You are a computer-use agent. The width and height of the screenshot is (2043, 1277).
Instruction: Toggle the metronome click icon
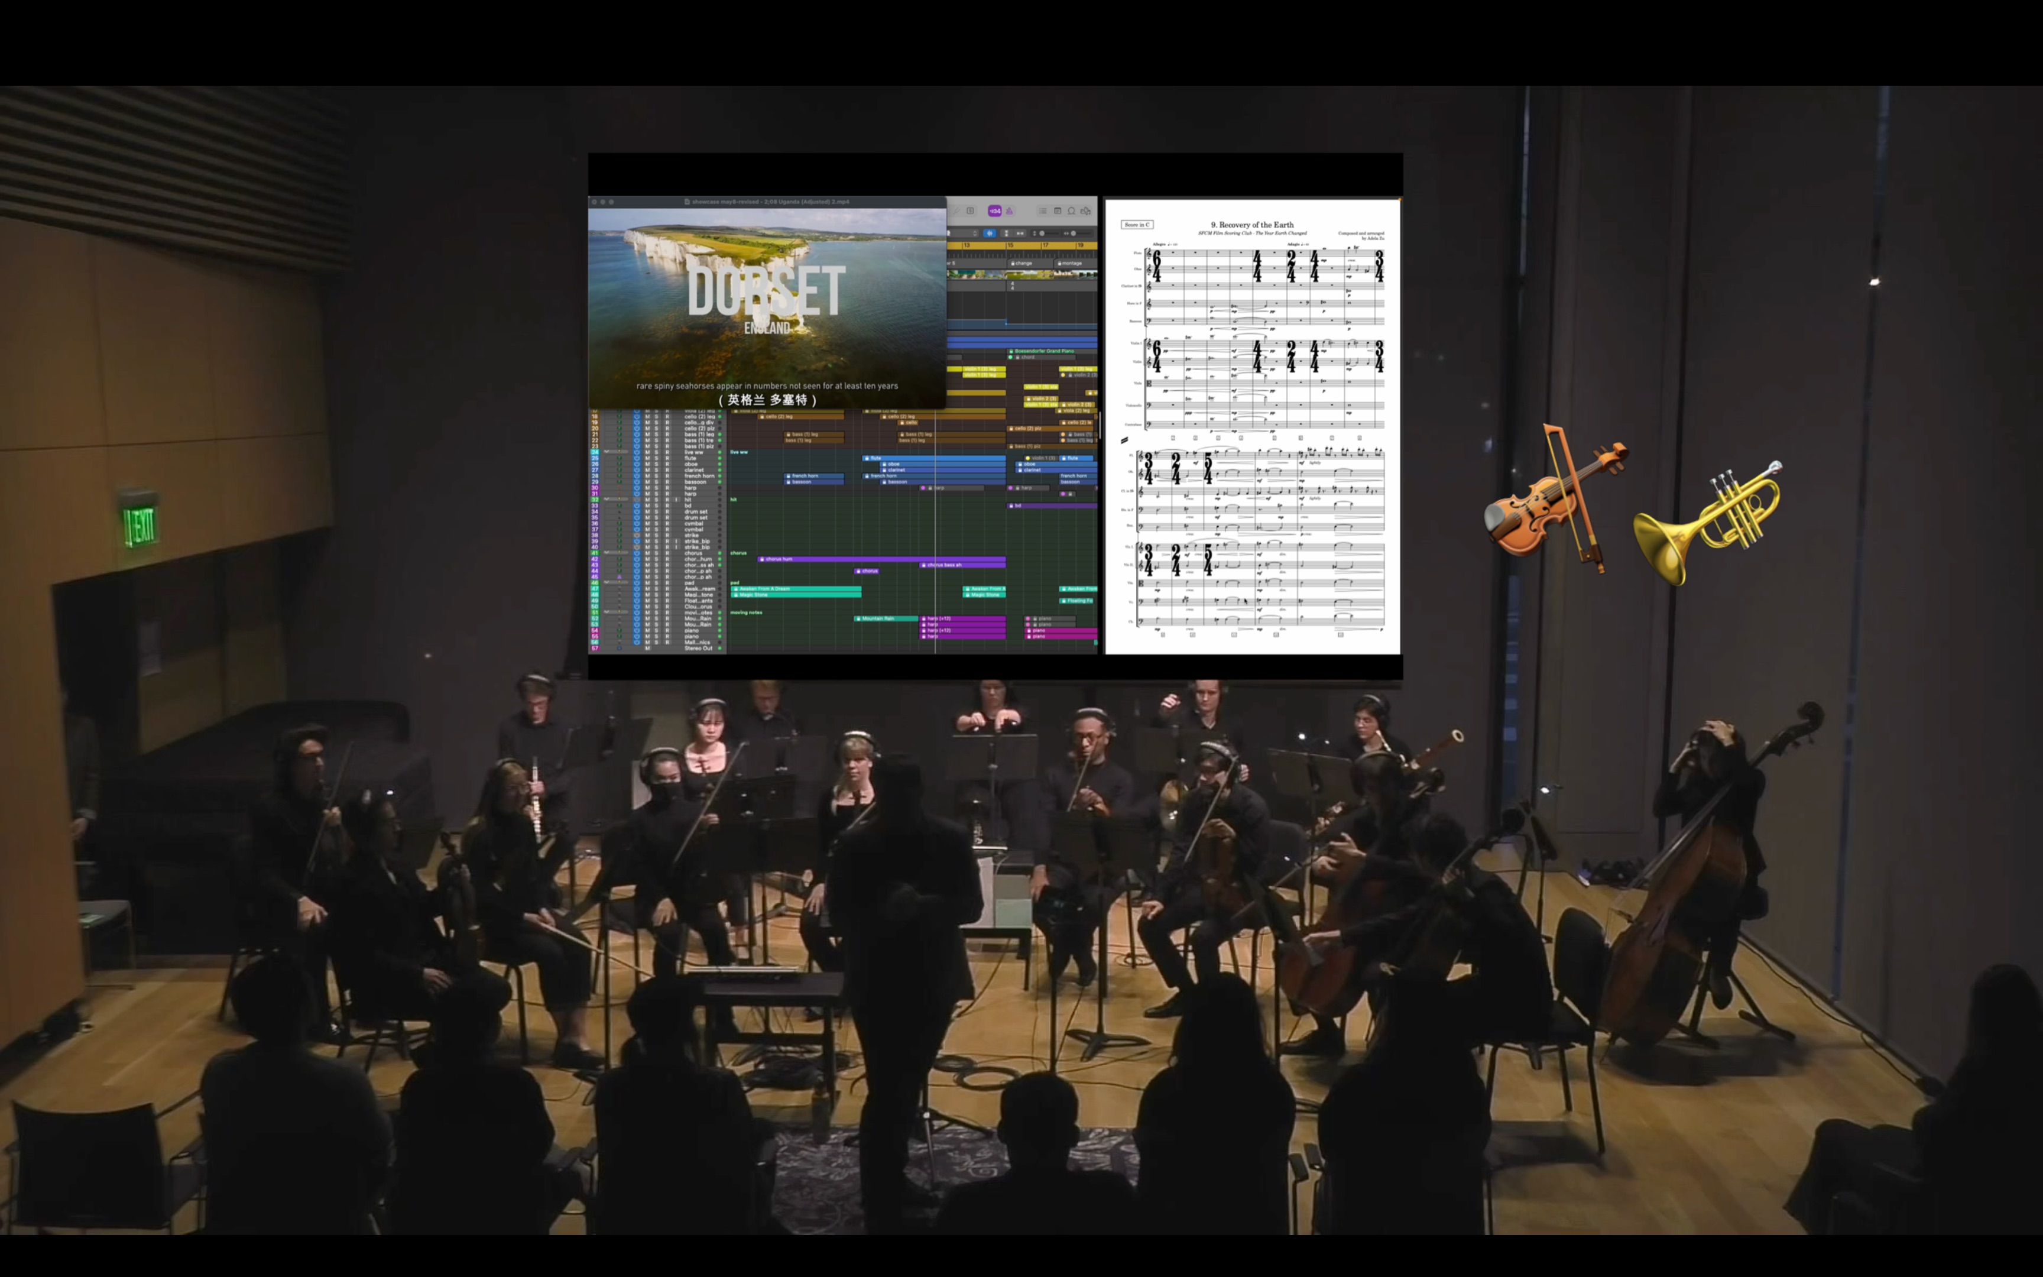[1010, 211]
